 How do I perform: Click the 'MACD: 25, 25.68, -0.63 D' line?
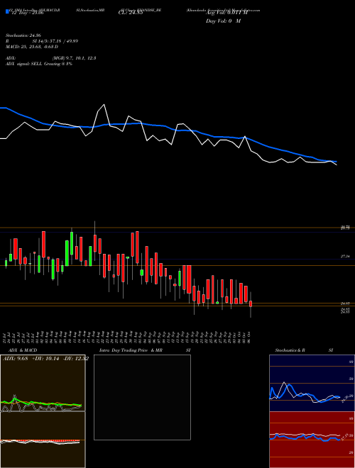[32, 47]
